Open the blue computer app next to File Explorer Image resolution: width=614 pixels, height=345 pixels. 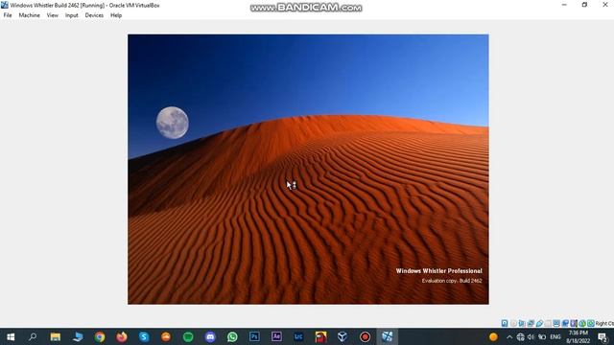(x=78, y=336)
